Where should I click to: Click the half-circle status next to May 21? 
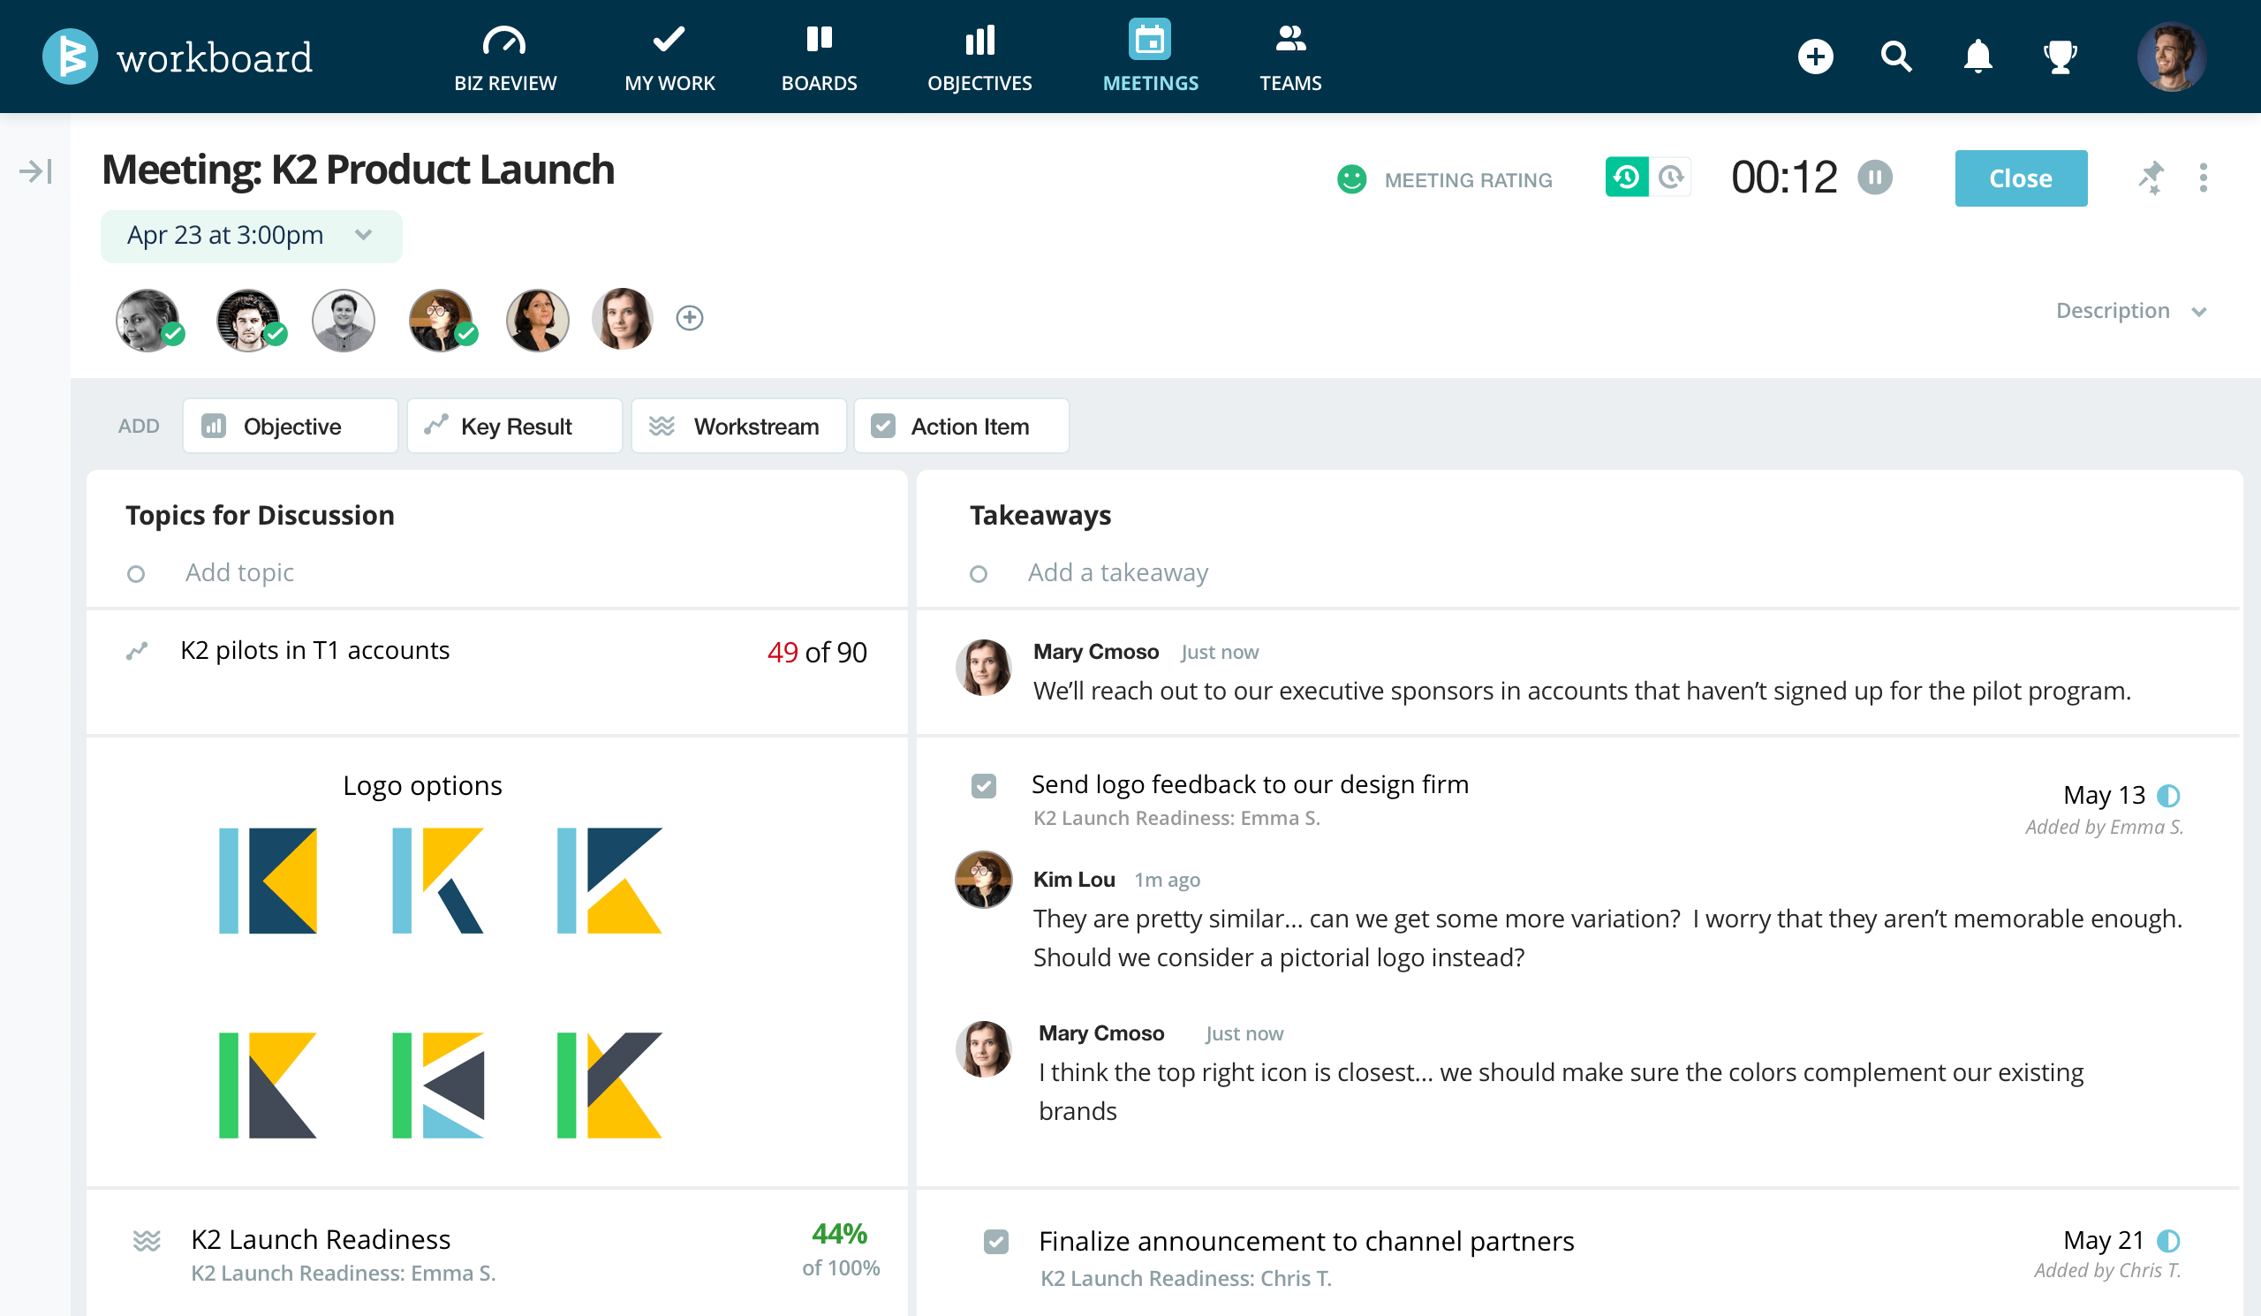pos(2167,1241)
